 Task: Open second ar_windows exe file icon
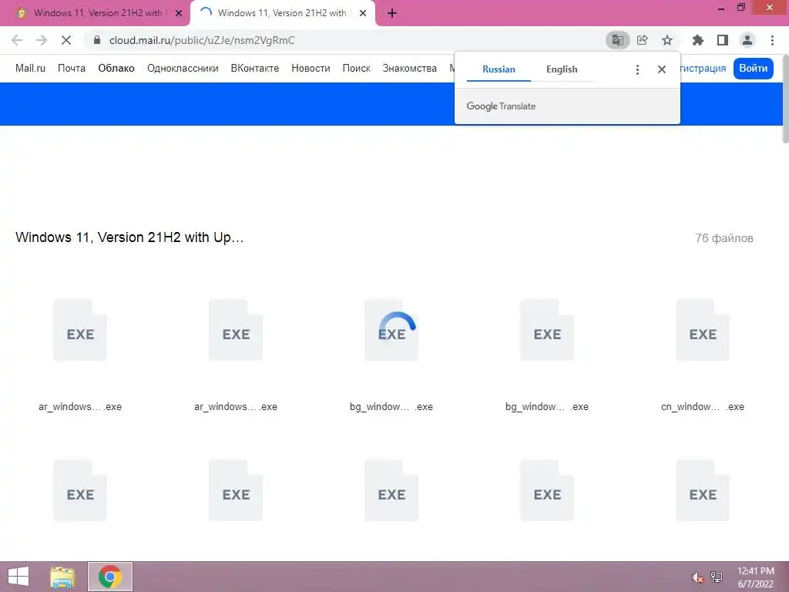point(236,330)
